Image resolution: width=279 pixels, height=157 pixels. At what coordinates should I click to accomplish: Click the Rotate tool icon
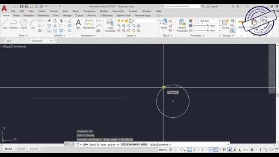pyautogui.click(x=55, y=21)
